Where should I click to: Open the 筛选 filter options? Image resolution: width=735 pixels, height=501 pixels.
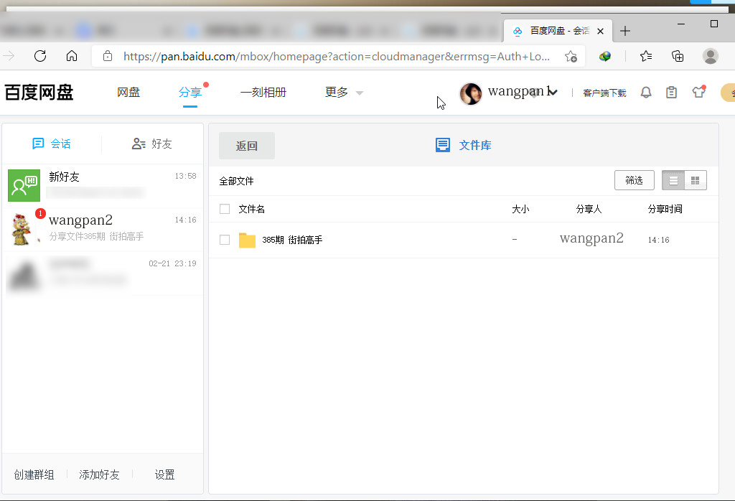click(634, 180)
